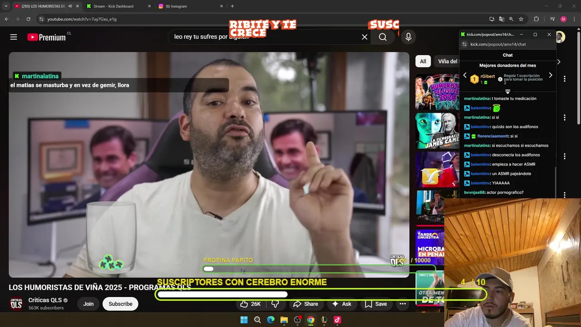The width and height of the screenshot is (581, 327).
Task: Open the Criticas QLS channel name link
Action: point(45,300)
